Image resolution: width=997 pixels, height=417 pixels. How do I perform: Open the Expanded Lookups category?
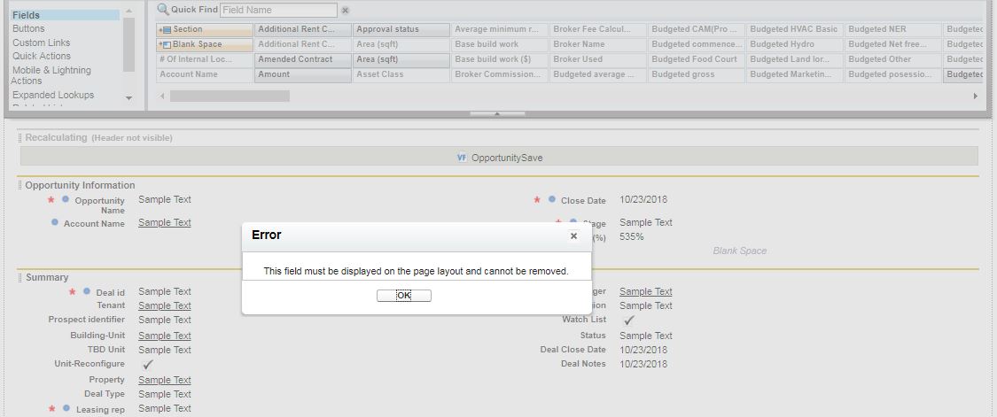(x=53, y=95)
